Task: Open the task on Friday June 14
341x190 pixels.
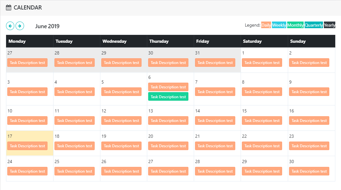Action: [215, 121]
